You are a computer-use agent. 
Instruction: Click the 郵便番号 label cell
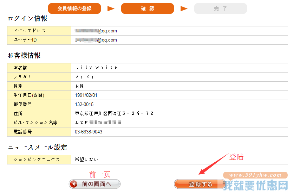coord(39,105)
